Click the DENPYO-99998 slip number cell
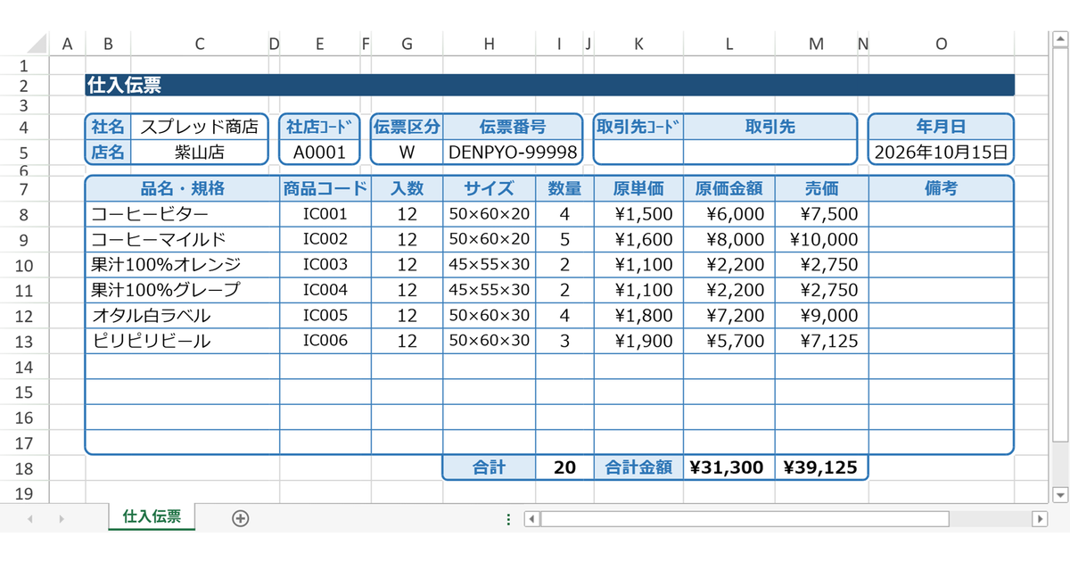This screenshot has height=562, width=1070. [x=513, y=152]
